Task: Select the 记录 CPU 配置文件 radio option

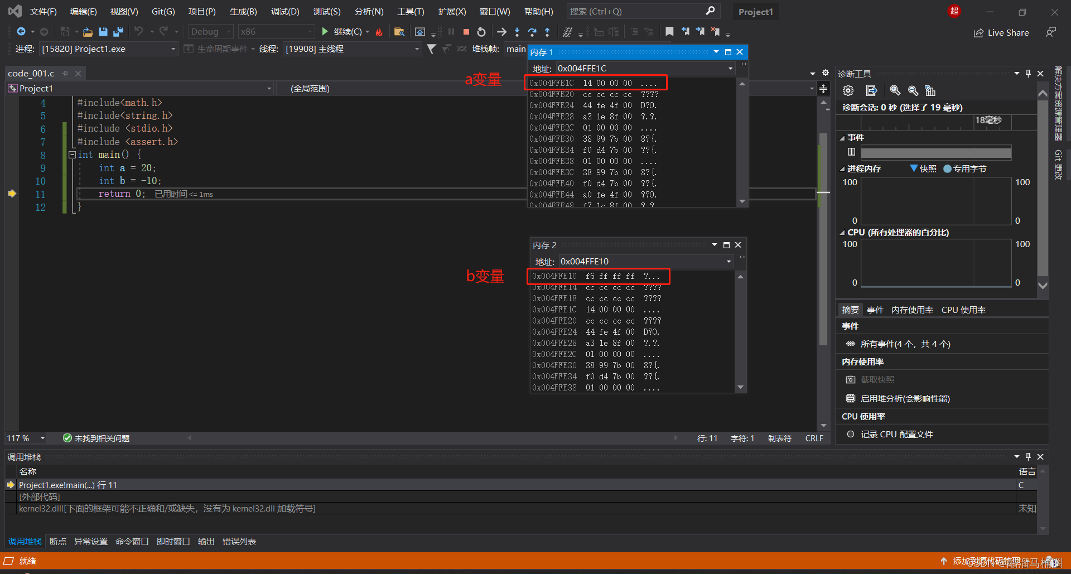Action: click(851, 434)
